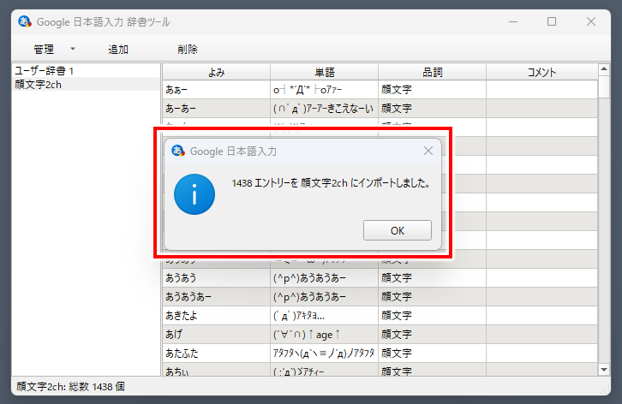Viewport: 622px width, 404px height.
Task: Select the あげ reading cell
Action: pos(216,334)
